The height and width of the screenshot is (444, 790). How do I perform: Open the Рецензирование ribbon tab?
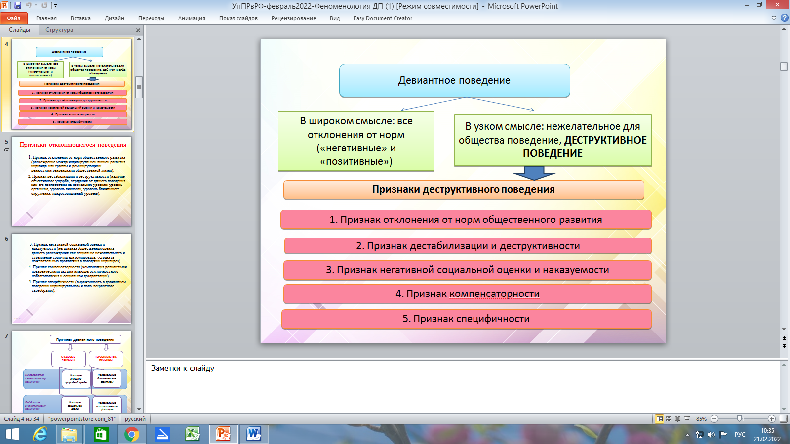[x=294, y=18]
